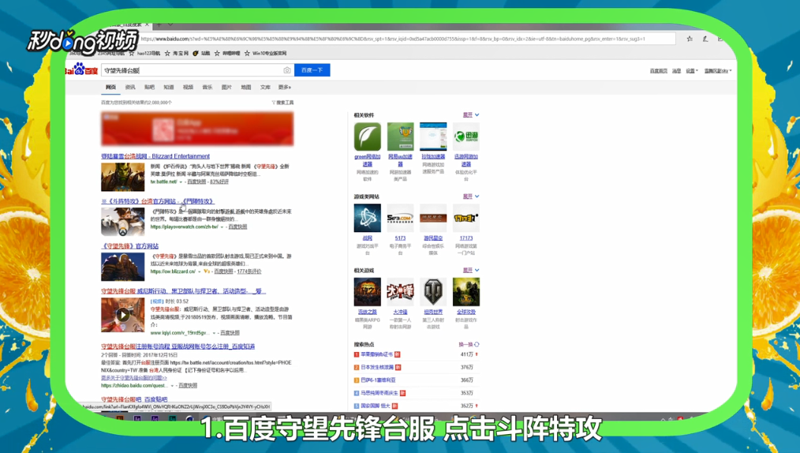
Task: Expand the 游戏类网站 section
Action: click(x=471, y=197)
